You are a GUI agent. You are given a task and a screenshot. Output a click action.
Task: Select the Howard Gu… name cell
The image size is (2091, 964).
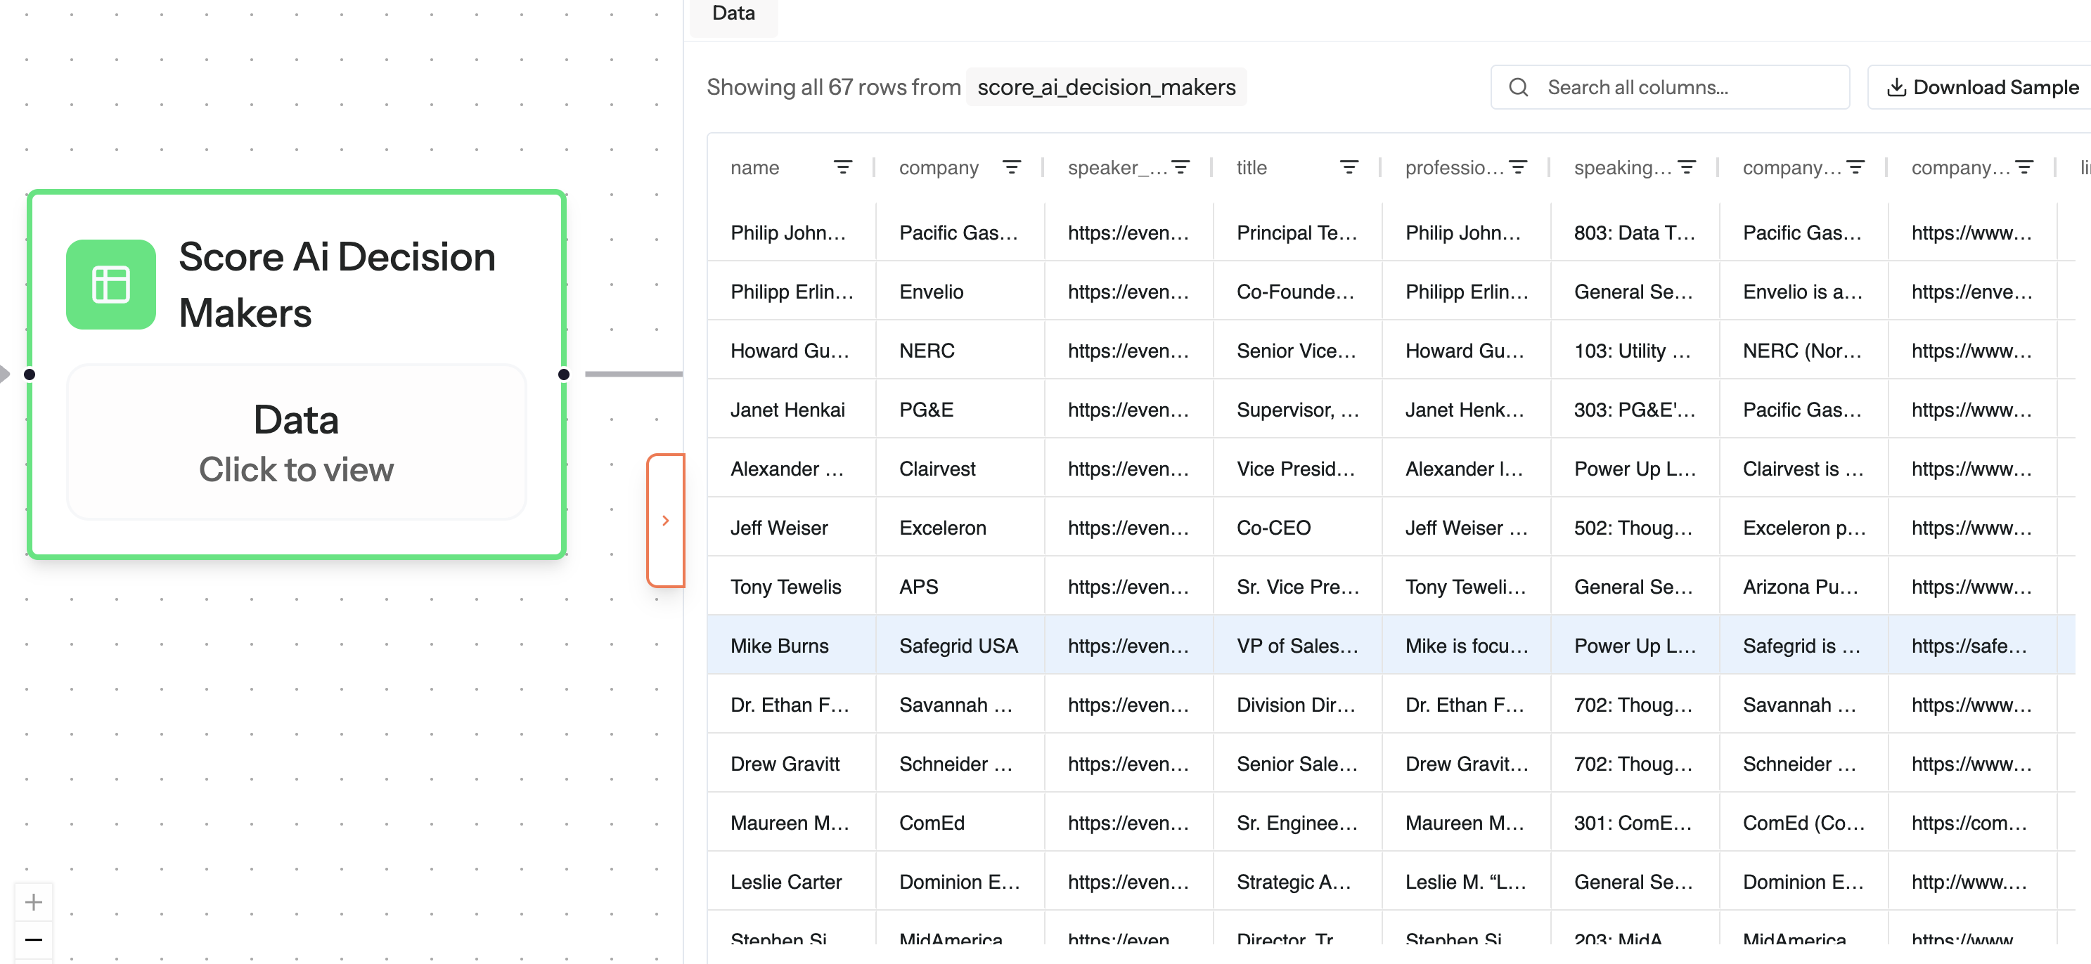click(x=792, y=351)
